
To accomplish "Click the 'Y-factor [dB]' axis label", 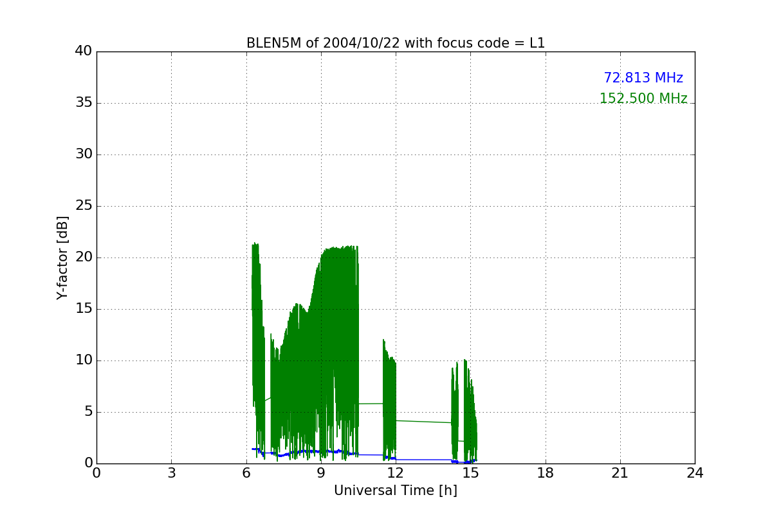I will pos(62,257).
